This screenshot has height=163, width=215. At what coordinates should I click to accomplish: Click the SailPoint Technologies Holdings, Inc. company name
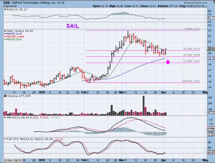pyautogui.click(x=34, y=3)
